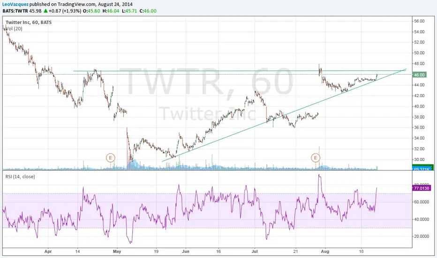The image size is (437, 258).
Task: Click the 50.00 price axis label
Action: click(419, 53)
